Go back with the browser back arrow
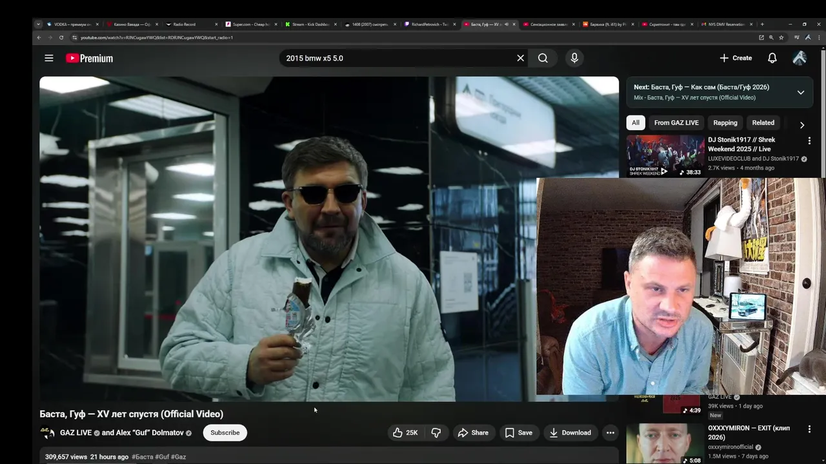Viewport: 826px width, 464px height. pos(39,37)
